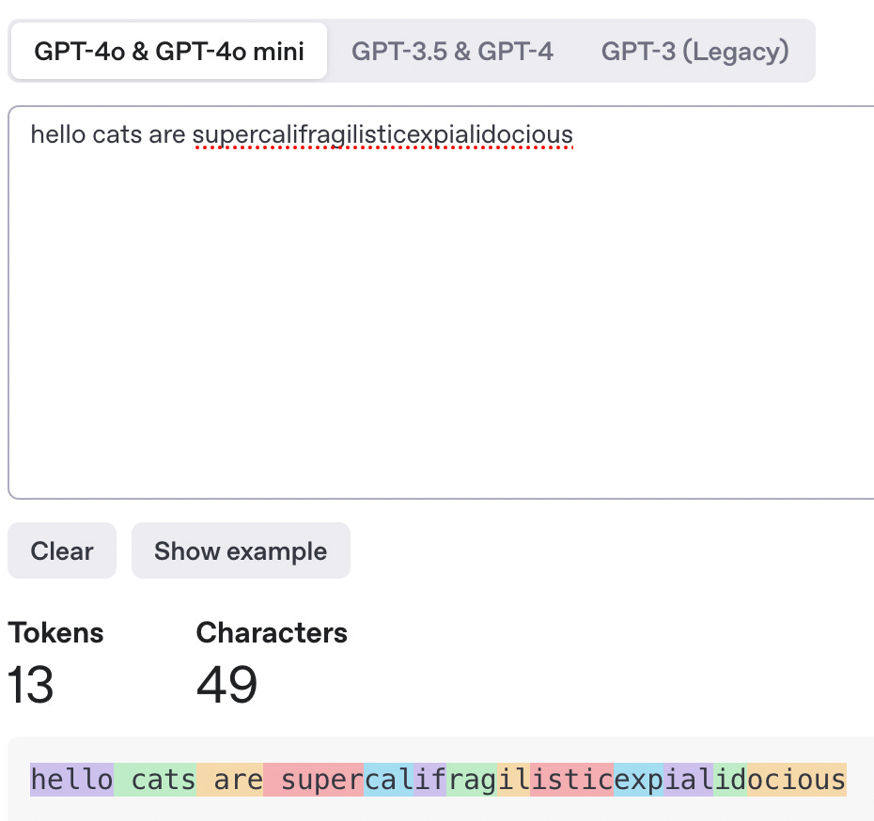The width and height of the screenshot is (874, 821).
Task: Open the GPT-3 (Legacy) tab
Action: pos(695,51)
